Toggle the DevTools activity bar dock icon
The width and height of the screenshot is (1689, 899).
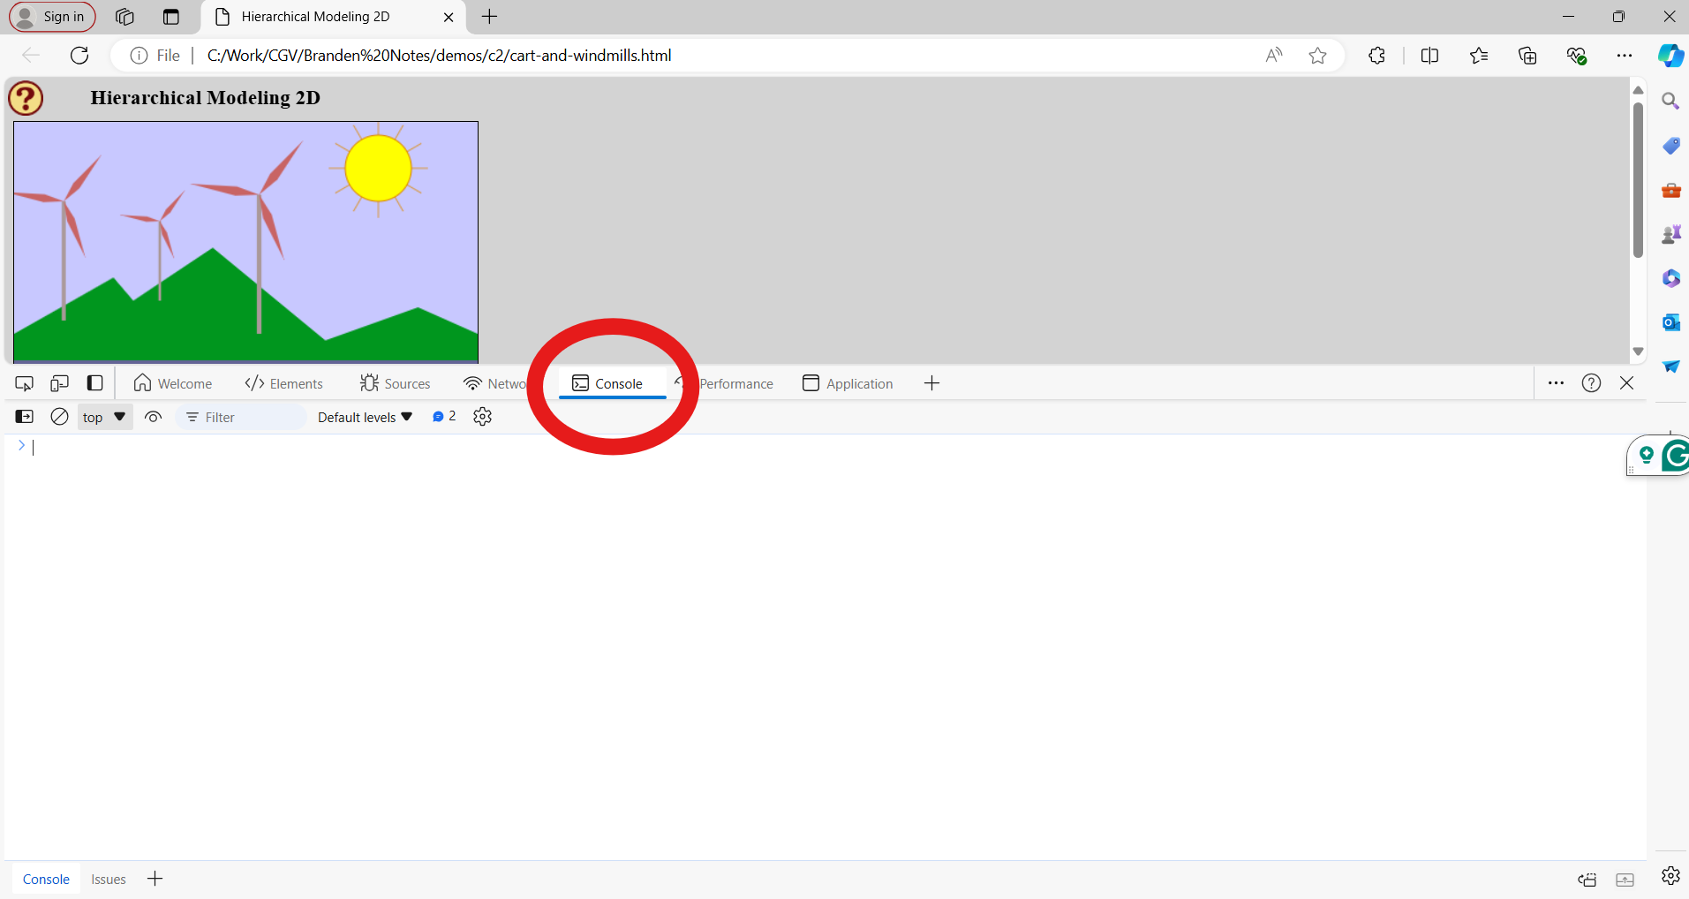94,383
